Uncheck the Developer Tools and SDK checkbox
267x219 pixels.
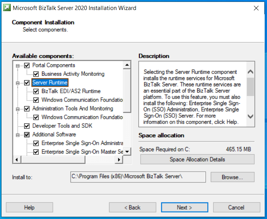[27, 126]
